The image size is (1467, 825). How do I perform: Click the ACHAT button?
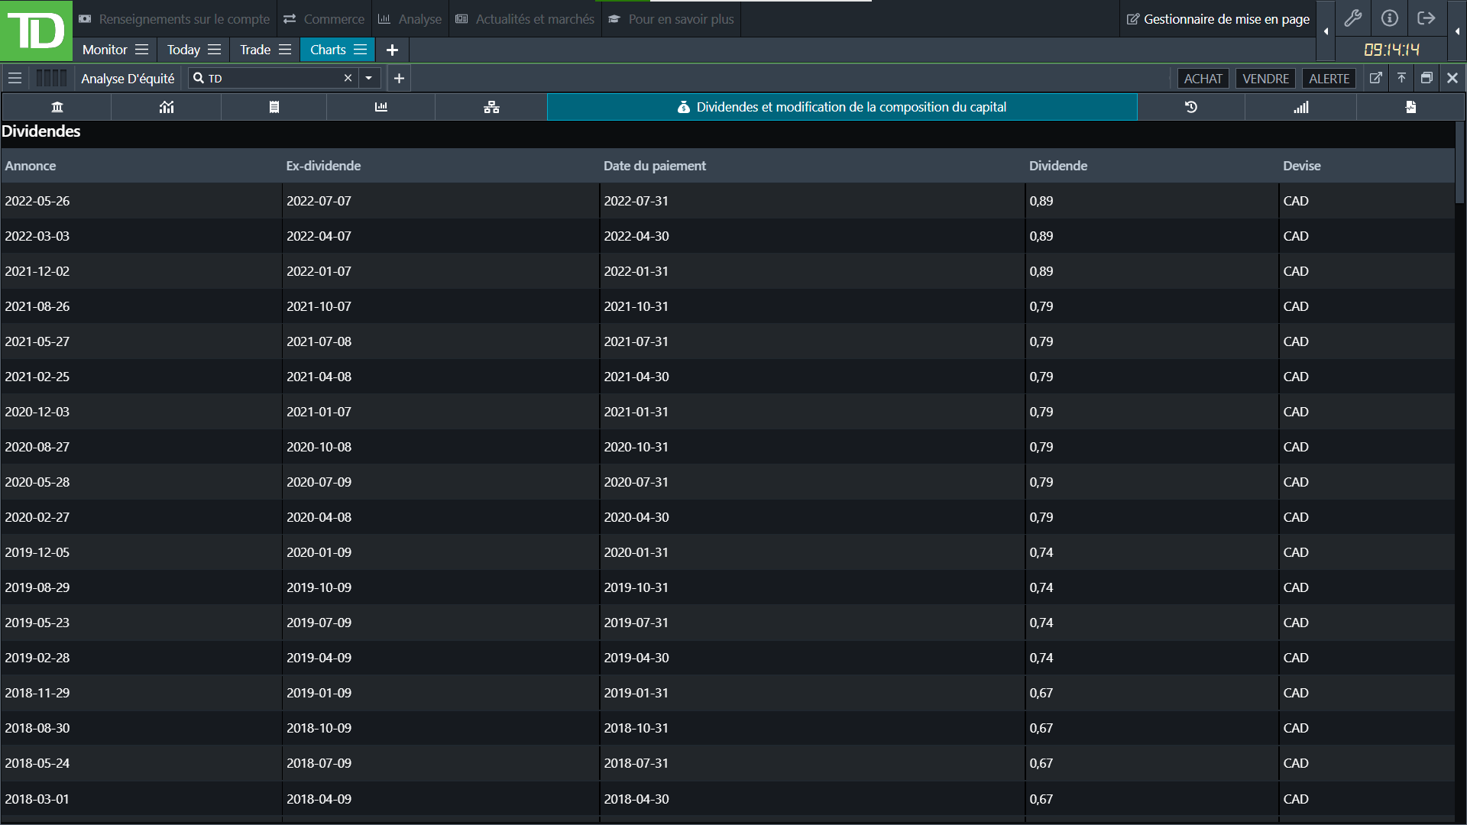coord(1203,79)
